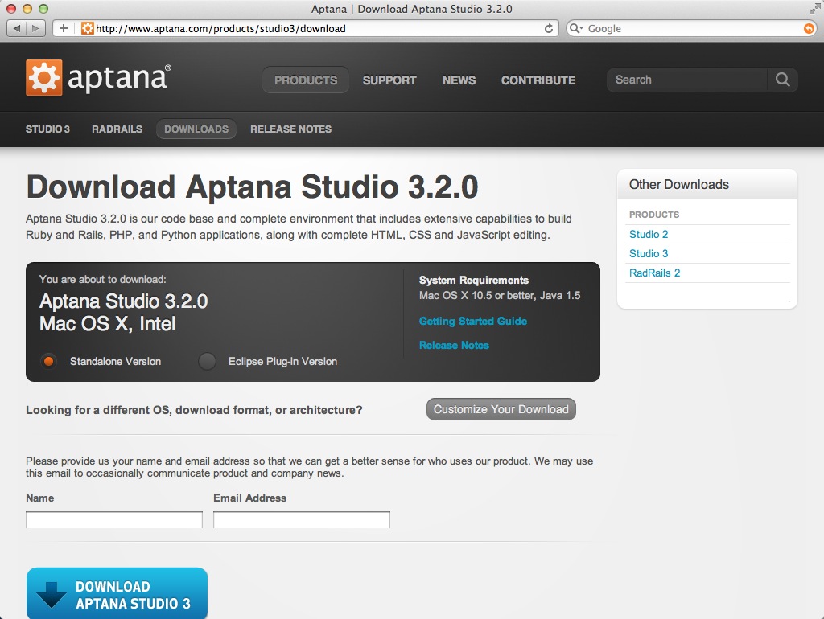Click the orange snapback icon in Google field
This screenshot has height=619, width=824.
pos(810,28)
